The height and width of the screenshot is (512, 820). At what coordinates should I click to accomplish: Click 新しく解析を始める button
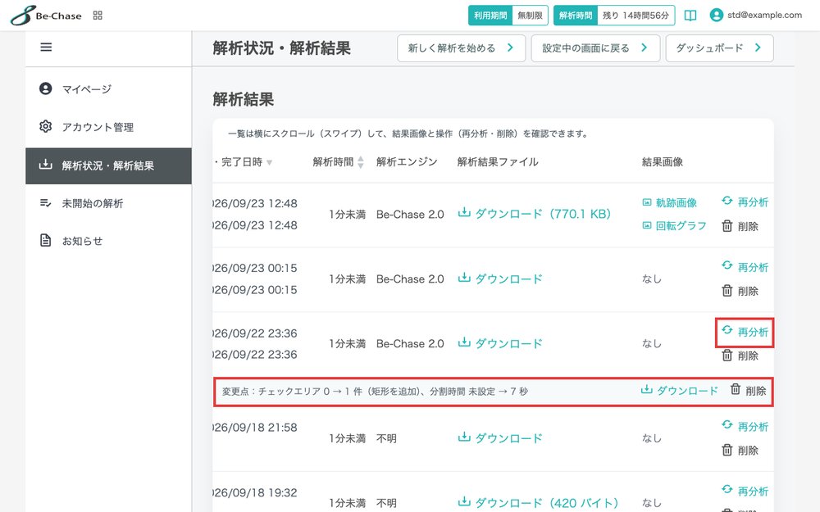pos(461,48)
